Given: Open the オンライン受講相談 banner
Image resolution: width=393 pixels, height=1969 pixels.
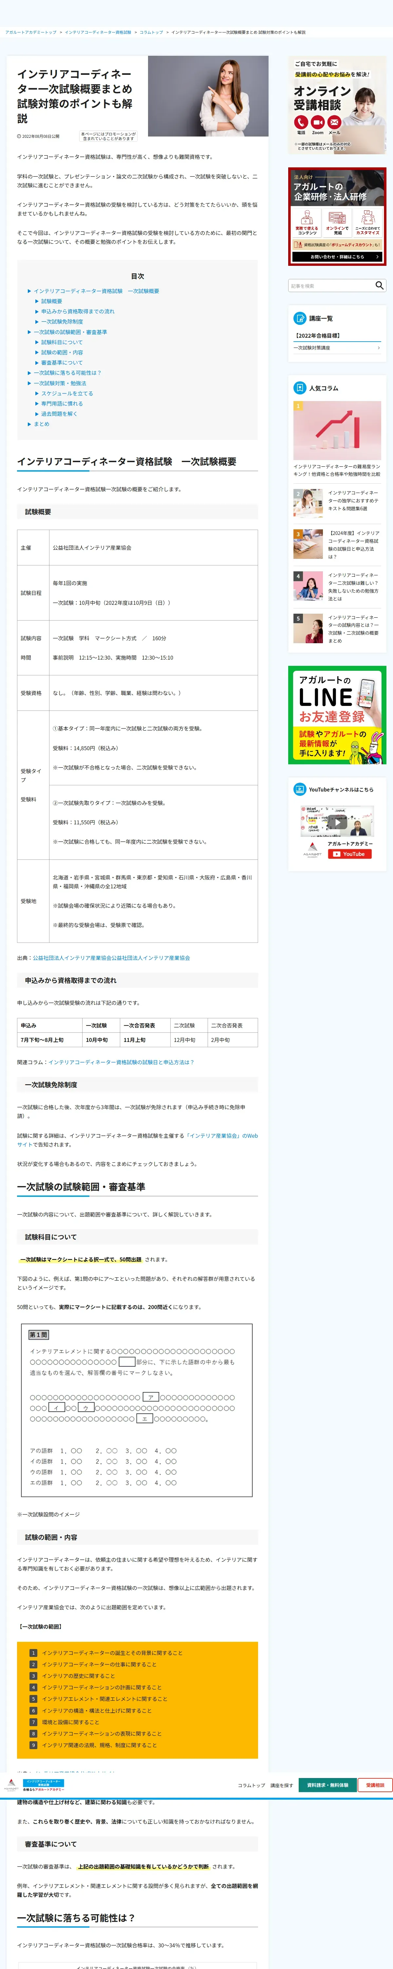Looking at the screenshot, I should click(337, 105).
